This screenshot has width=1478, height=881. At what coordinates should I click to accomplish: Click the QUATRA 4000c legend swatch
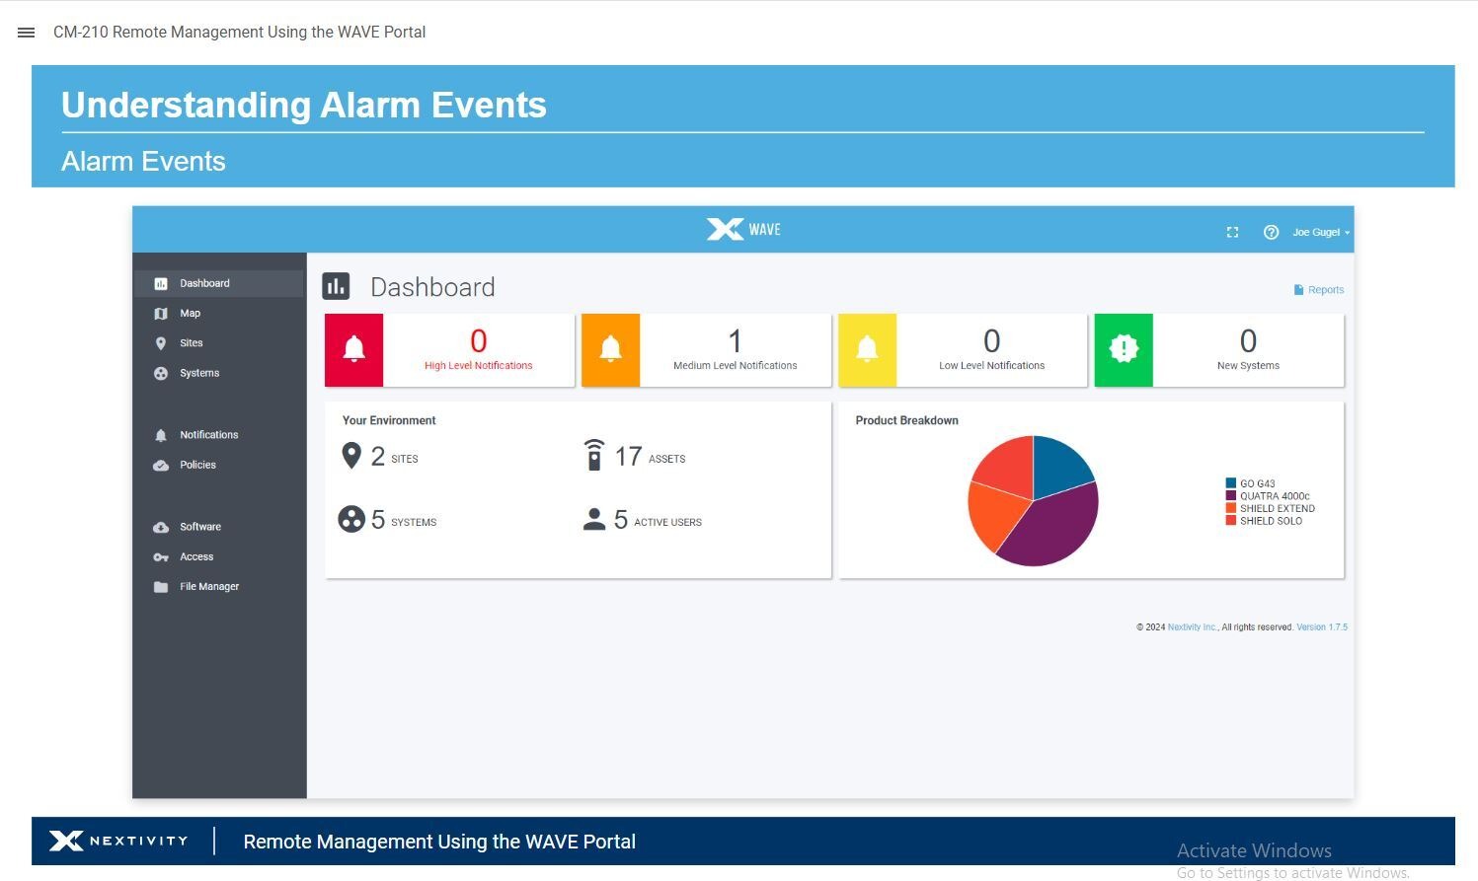point(1231,496)
